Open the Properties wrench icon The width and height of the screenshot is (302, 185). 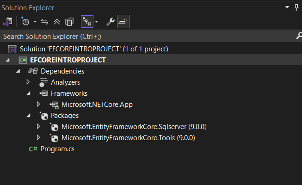tap(110, 22)
